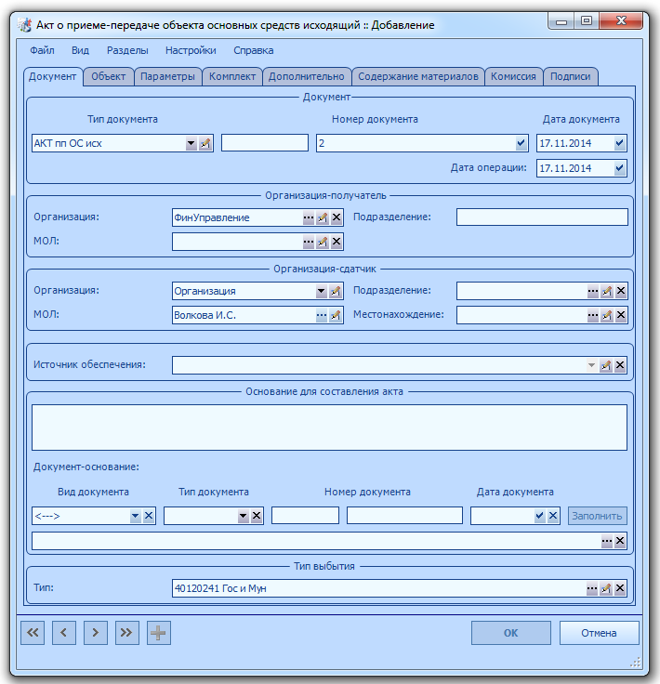Click the plus add-record button
This screenshot has width=660, height=684.
158,633
